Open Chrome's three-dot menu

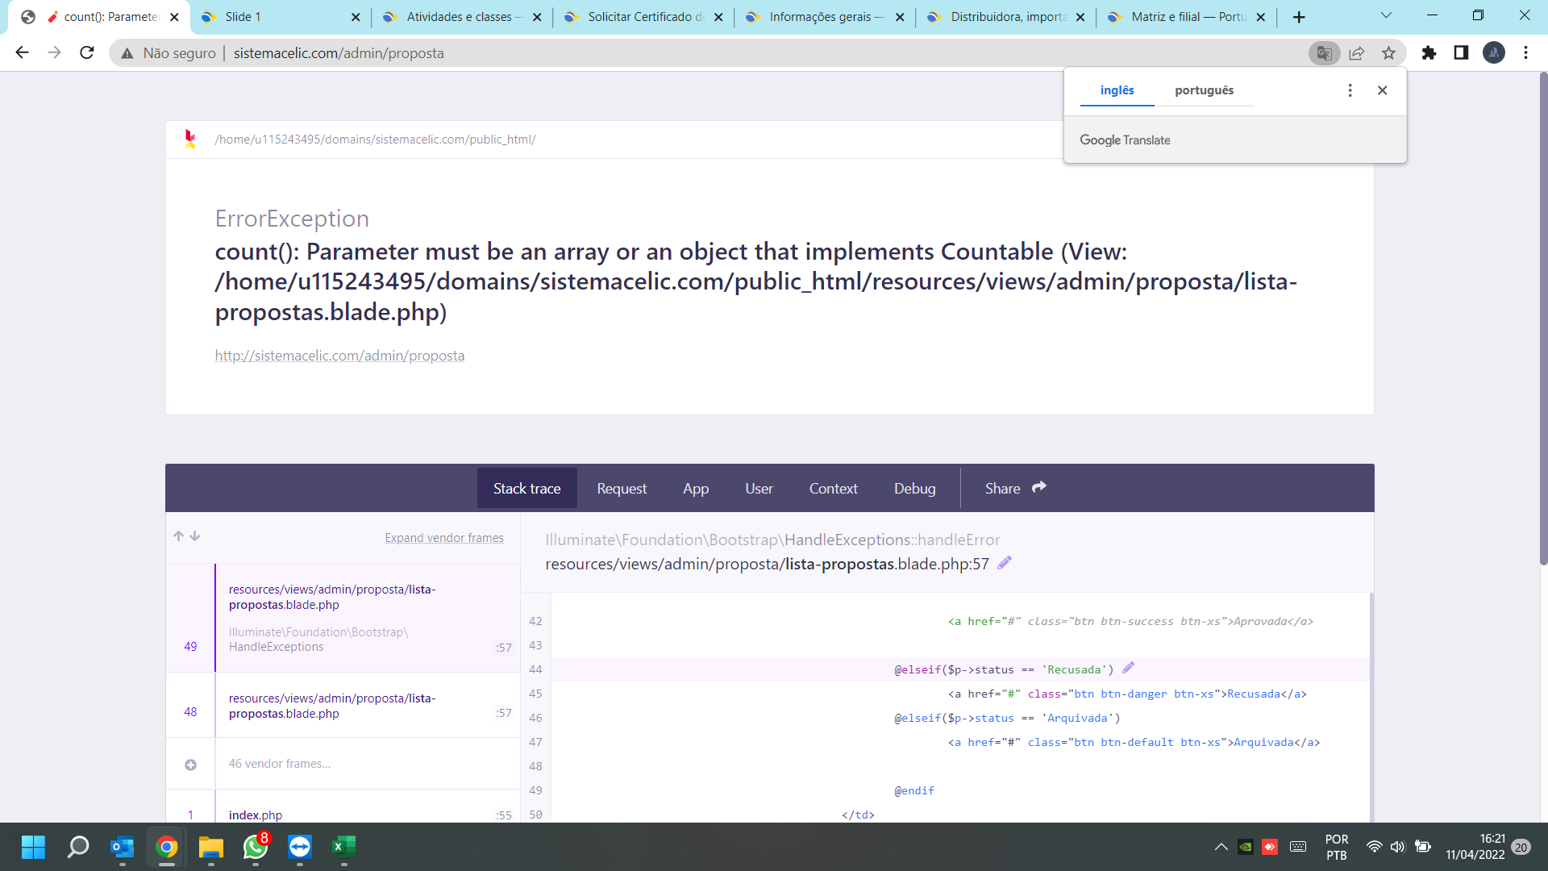click(1525, 52)
